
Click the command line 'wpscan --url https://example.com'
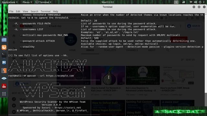coord(50,76)
